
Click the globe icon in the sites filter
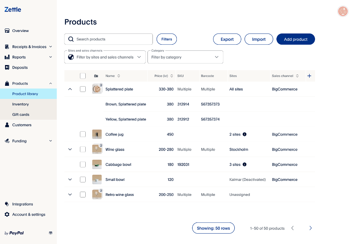click(x=71, y=57)
